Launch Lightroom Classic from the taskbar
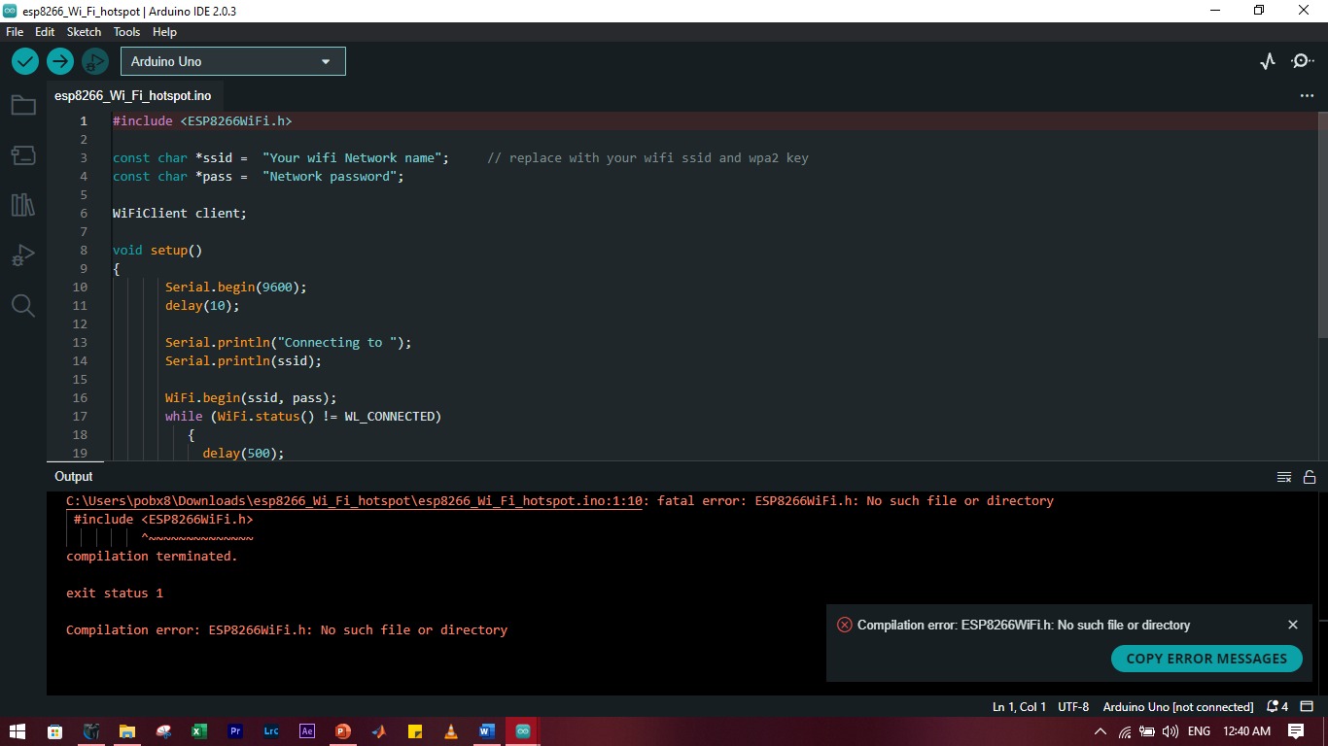Viewport: 1328px width, 746px height. pos(271,731)
